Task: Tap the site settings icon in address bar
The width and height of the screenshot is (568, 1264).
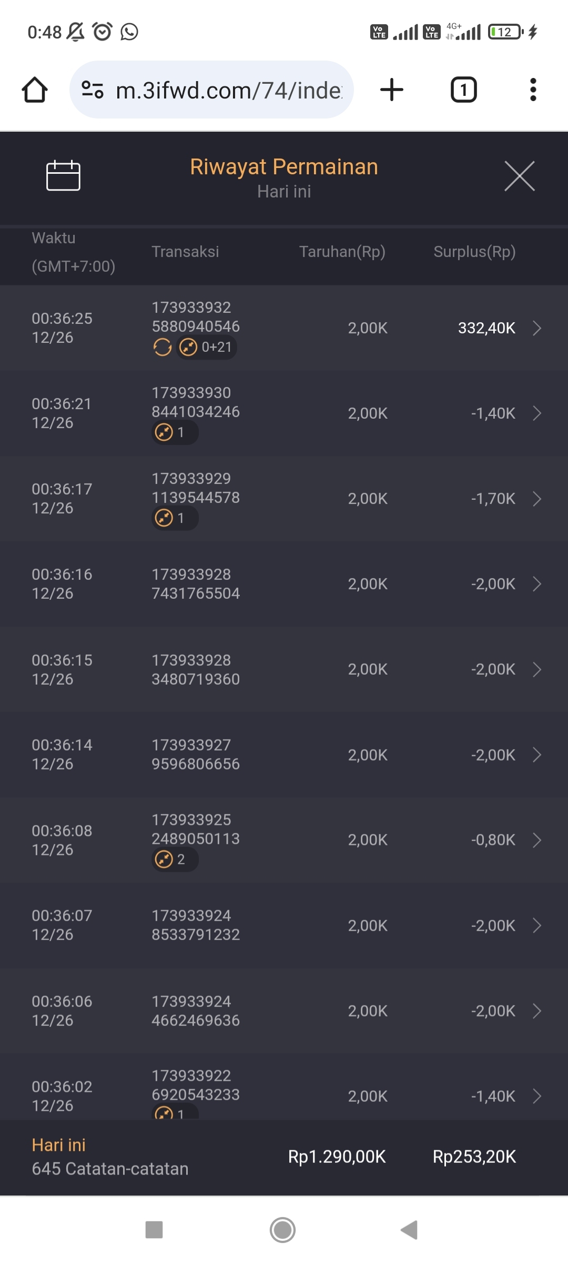Action: [93, 90]
